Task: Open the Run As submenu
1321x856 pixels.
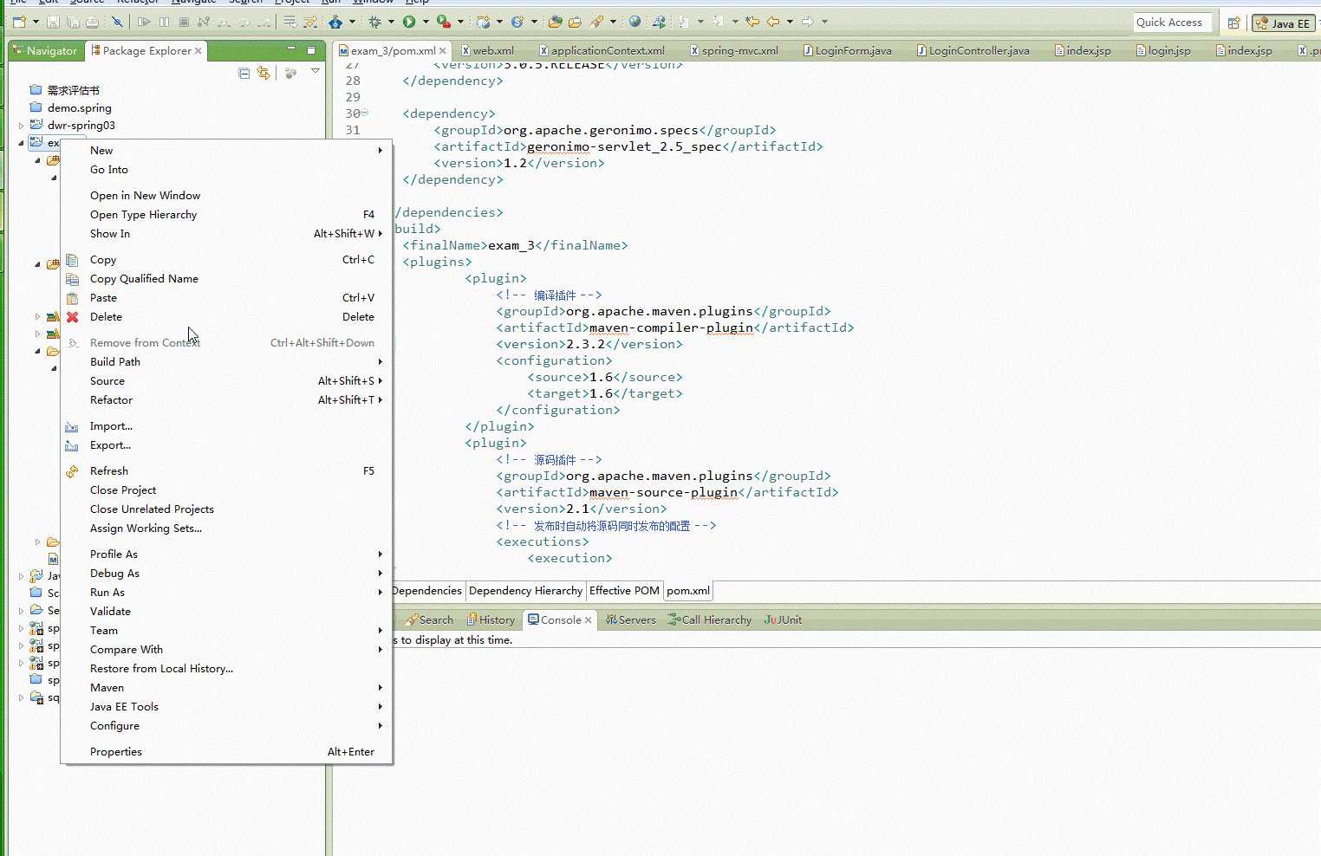Action: 226,593
